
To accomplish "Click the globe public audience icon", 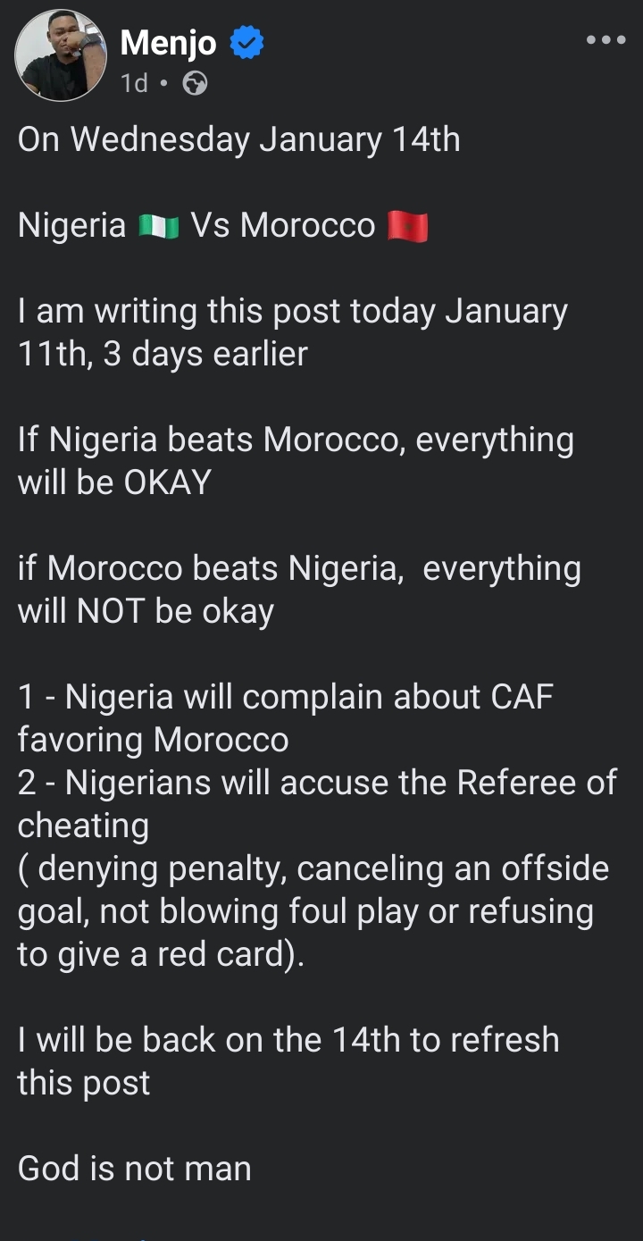I will (194, 84).
